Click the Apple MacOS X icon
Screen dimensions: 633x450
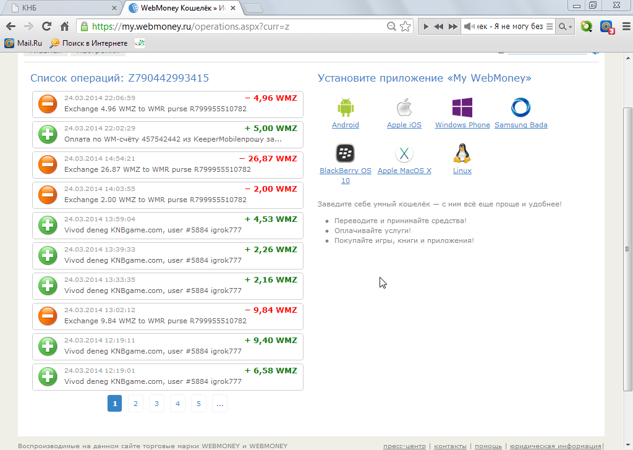404,153
